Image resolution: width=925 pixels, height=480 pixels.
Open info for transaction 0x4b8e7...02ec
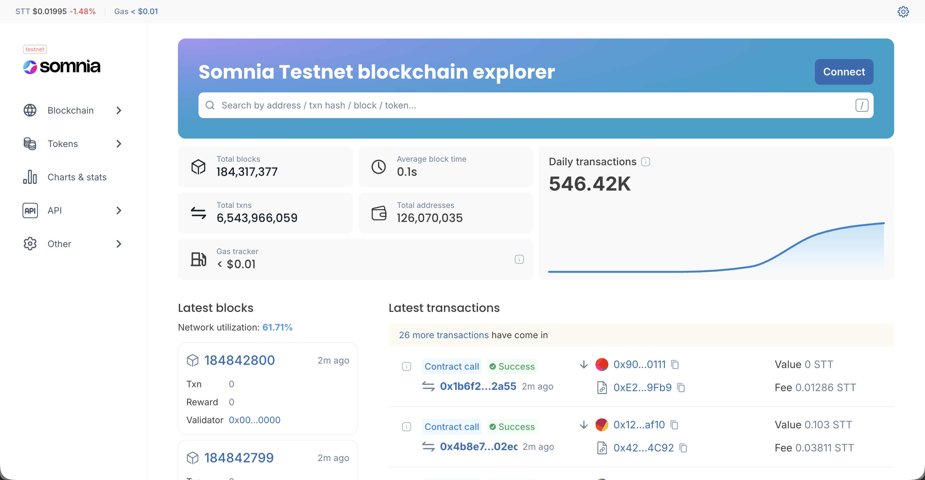tap(406, 426)
